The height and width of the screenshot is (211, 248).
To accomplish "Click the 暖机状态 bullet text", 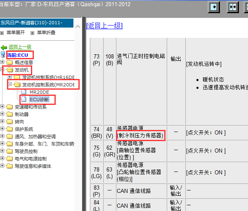I will (x=213, y=79).
